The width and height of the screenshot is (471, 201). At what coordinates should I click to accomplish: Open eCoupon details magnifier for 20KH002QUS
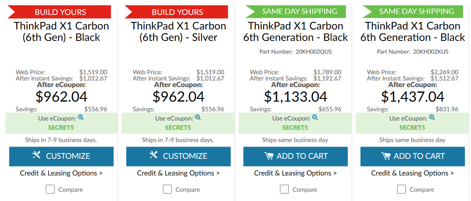[x=315, y=117]
